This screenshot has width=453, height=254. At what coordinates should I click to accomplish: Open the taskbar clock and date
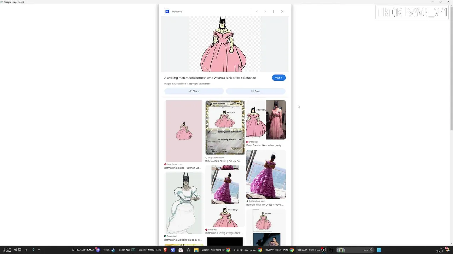(7, 250)
